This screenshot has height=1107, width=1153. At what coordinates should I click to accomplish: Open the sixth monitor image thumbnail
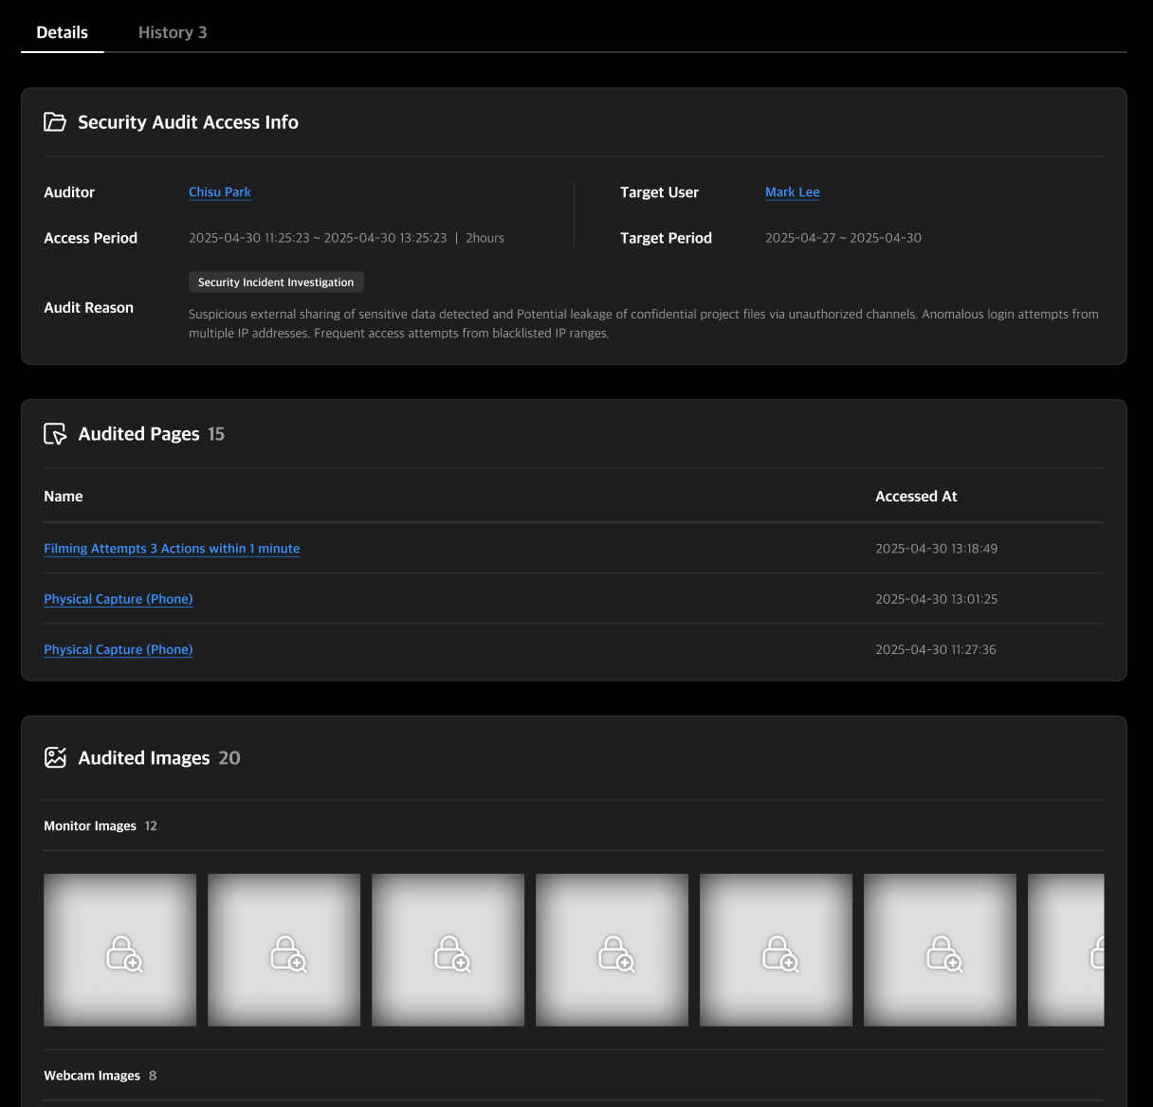940,950
